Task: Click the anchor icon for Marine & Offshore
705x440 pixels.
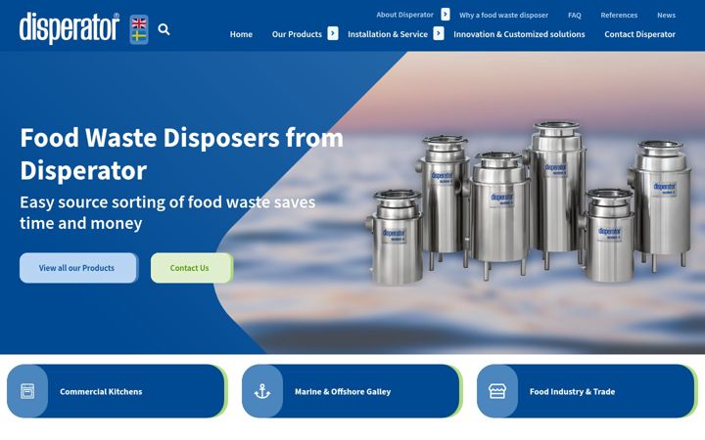Action: tap(262, 391)
